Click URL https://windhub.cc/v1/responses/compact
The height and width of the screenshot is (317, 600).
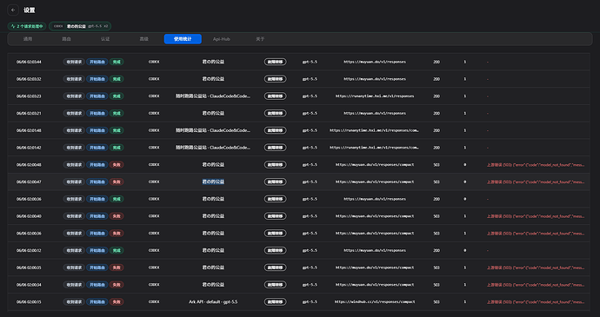[x=375, y=302]
